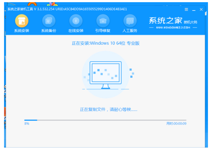Click the WWW.WINDOWSZJ.COM website text
Viewport: 212px width, 151px height.
coord(173,28)
